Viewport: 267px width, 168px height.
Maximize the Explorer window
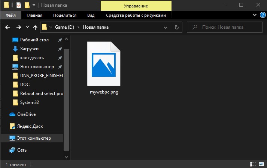click(x=241, y=5)
